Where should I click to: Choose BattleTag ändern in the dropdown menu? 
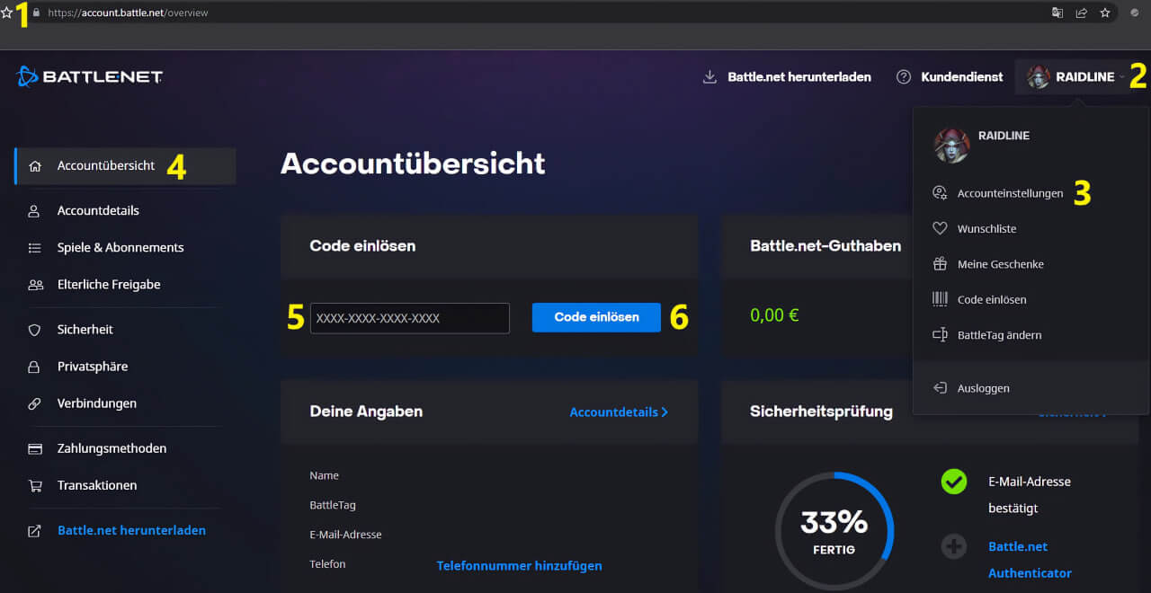tap(999, 335)
